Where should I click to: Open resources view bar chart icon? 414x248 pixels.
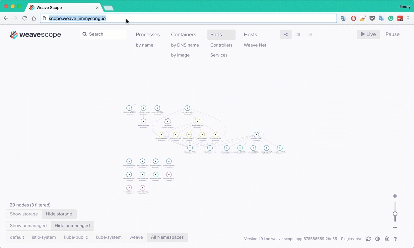[x=310, y=35]
